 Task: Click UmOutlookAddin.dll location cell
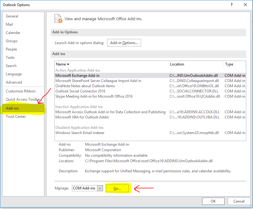[x=194, y=76]
